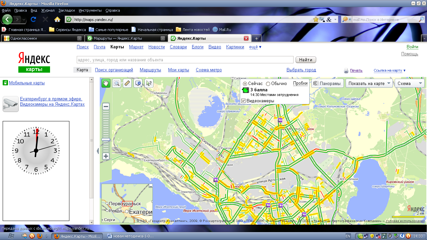427x240 pixels.
Task: Toggle the Панорамы button
Action: (x=328, y=83)
